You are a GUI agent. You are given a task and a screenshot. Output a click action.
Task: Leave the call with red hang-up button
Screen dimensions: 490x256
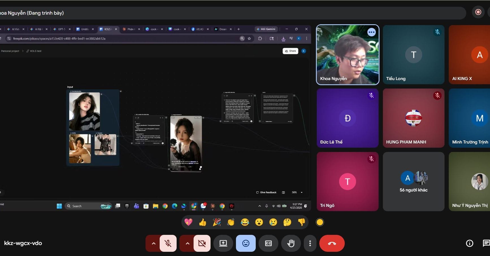point(332,243)
